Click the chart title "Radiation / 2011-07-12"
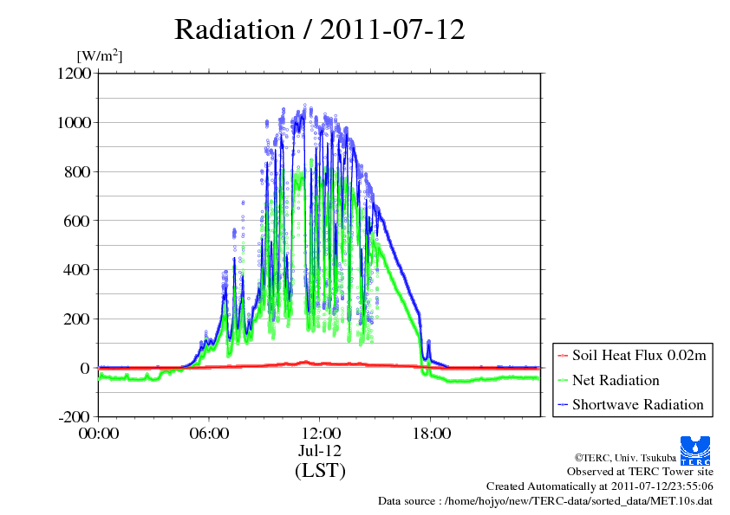 point(319,29)
